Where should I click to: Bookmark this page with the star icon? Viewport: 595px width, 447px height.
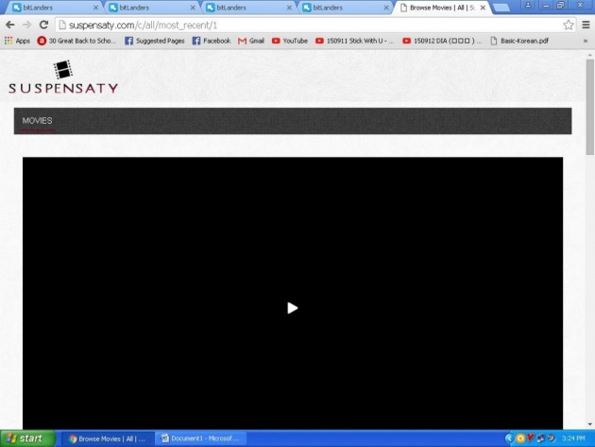[568, 26]
